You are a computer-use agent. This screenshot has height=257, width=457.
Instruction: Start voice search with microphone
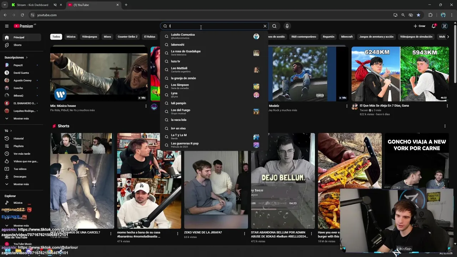pos(287,26)
